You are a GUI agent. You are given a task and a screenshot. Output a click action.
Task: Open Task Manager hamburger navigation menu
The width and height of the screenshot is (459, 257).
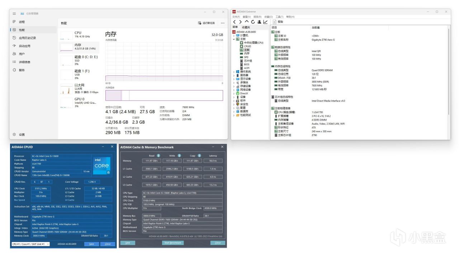click(14, 14)
